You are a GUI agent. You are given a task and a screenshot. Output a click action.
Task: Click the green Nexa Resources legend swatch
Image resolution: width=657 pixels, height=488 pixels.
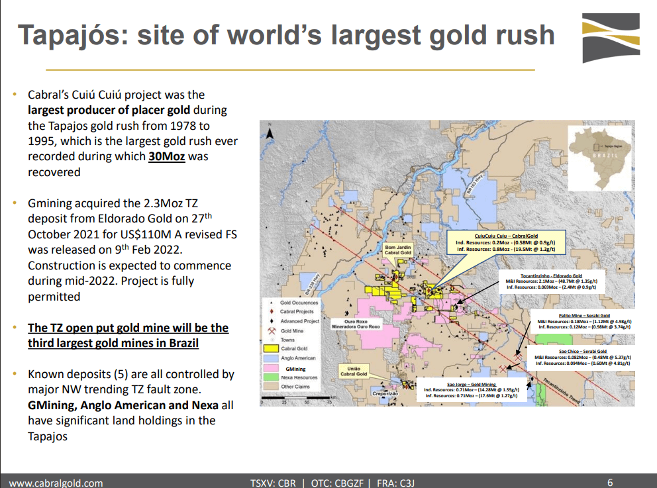tap(271, 377)
